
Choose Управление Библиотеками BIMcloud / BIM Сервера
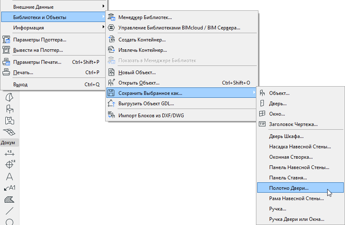click(182, 27)
